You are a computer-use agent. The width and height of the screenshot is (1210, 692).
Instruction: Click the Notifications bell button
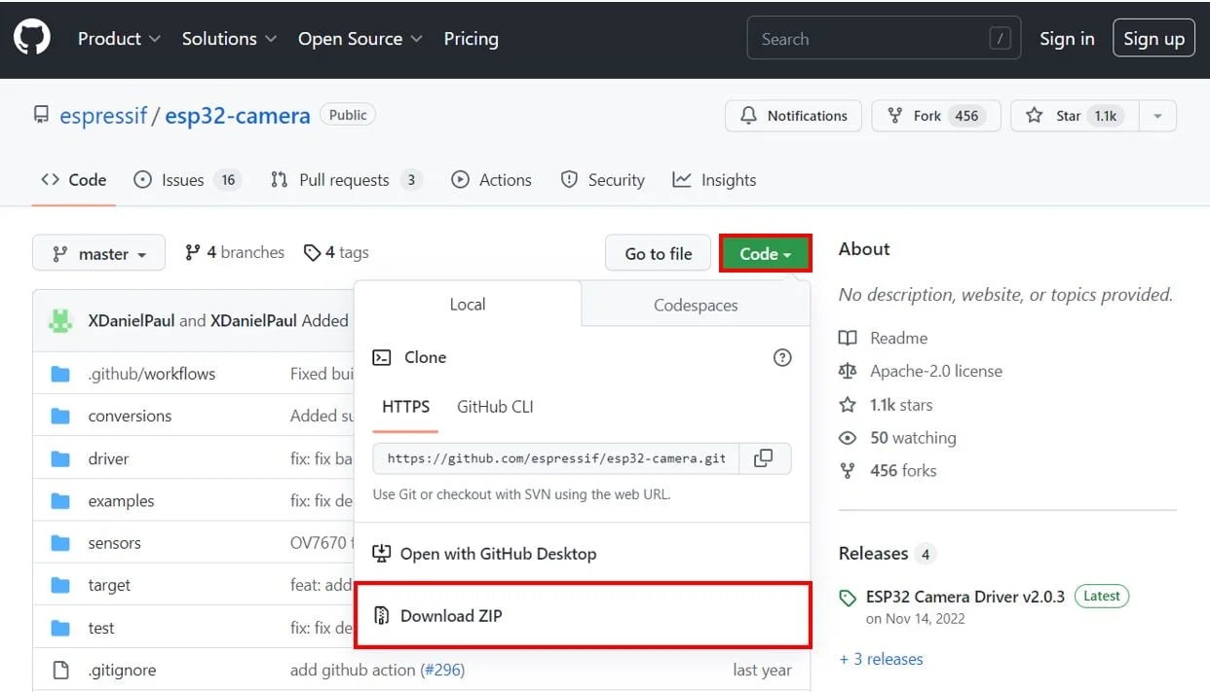(x=793, y=116)
